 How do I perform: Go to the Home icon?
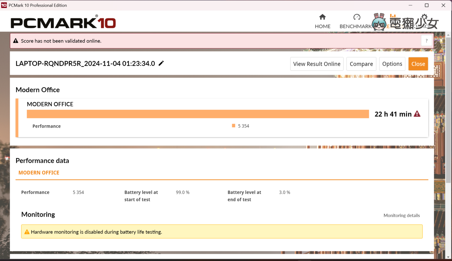pyautogui.click(x=322, y=17)
